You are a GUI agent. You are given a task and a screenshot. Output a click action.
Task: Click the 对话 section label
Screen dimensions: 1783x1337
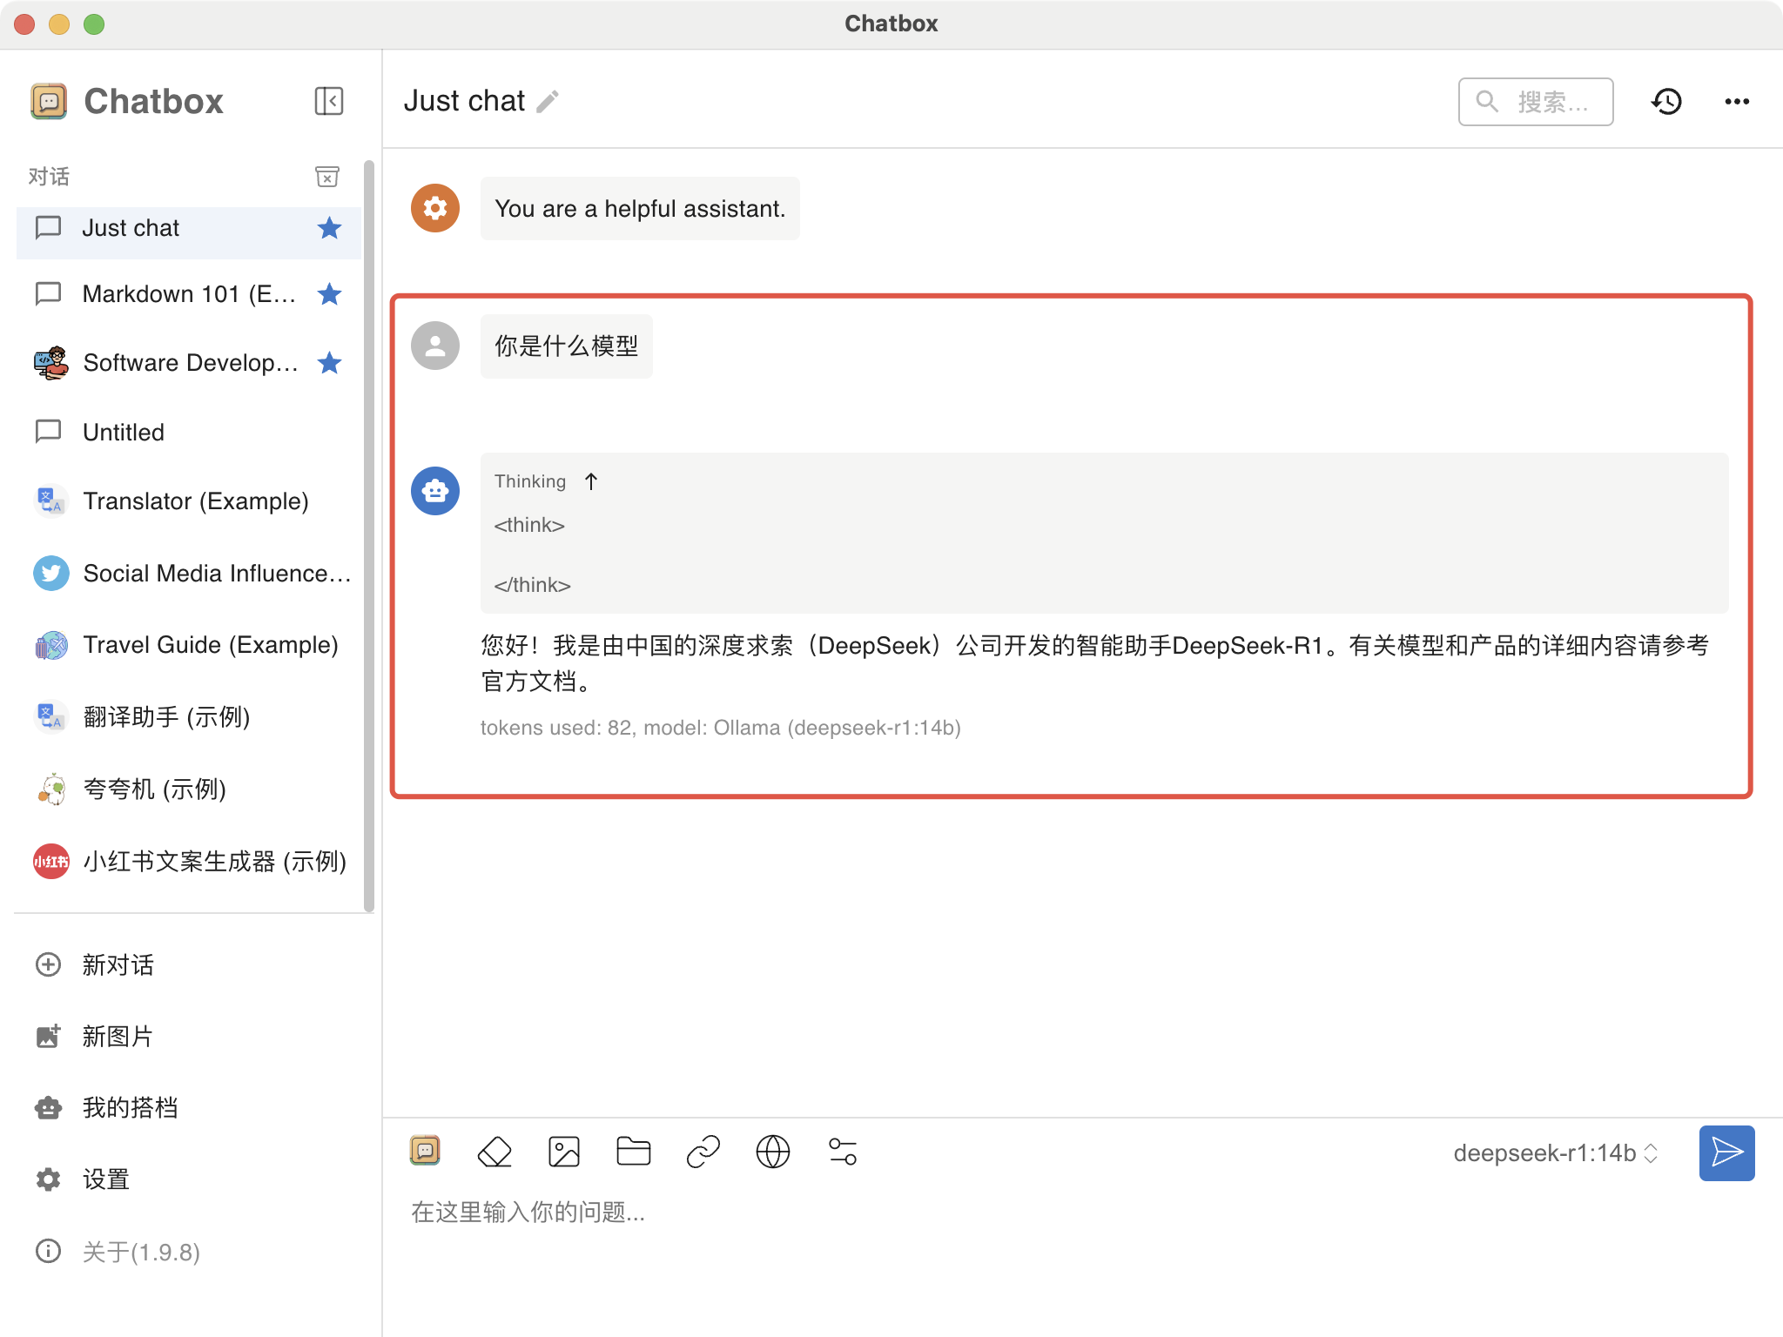coord(49,177)
